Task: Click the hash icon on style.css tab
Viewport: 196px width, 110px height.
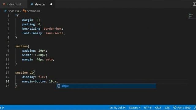Action: pos(32,4)
